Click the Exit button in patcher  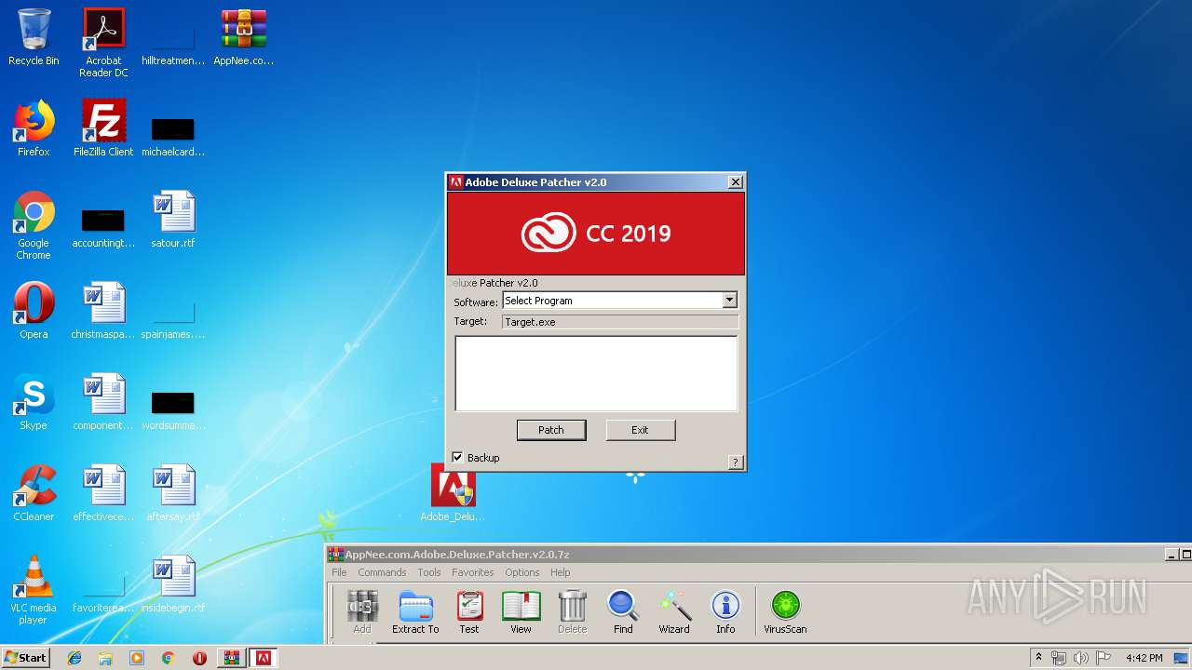[640, 430]
